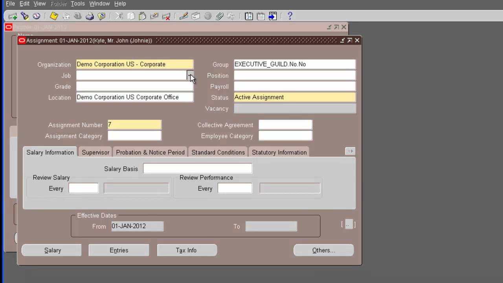Image resolution: width=503 pixels, height=283 pixels.
Task: Switch to the Supervisor tab
Action: pyautogui.click(x=95, y=152)
